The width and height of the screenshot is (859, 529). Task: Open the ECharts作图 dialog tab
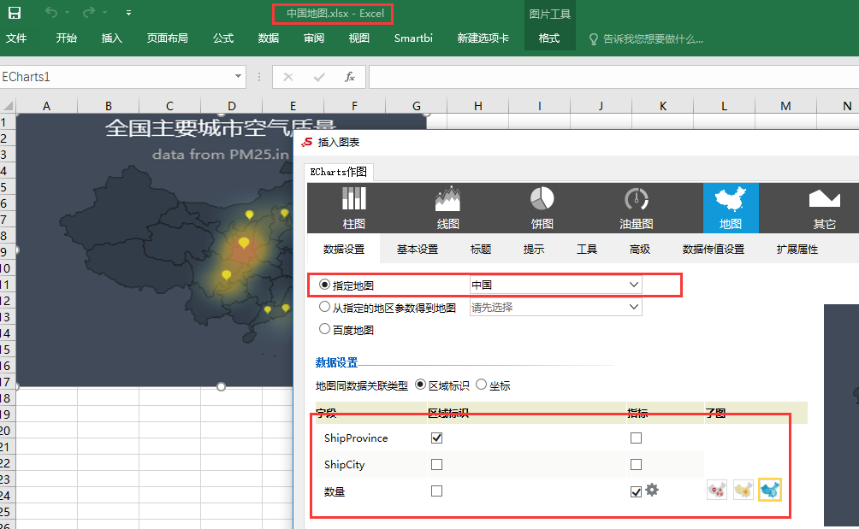339,172
